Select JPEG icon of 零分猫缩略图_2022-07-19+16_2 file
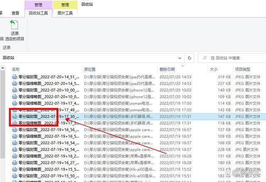The image size is (266, 182). click(x=15, y=156)
